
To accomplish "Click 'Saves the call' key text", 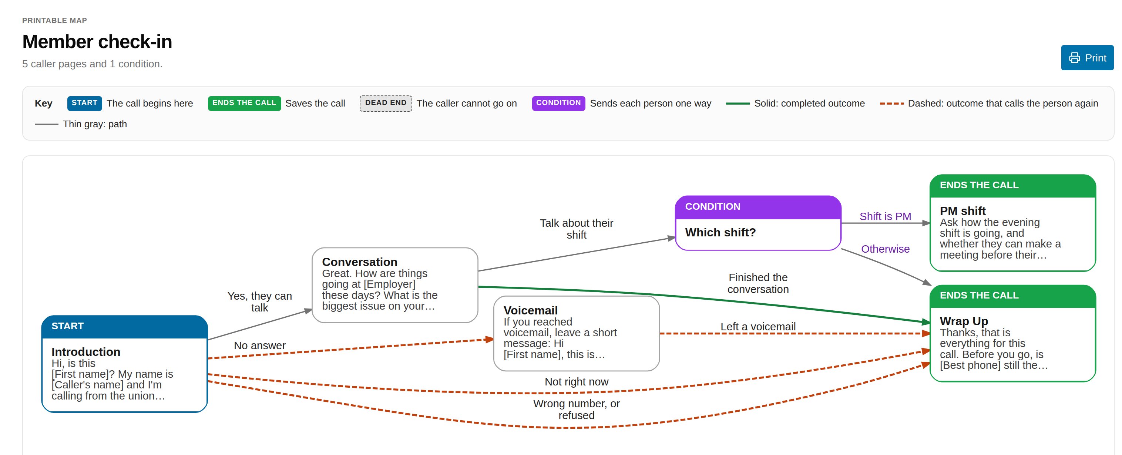I will (315, 104).
